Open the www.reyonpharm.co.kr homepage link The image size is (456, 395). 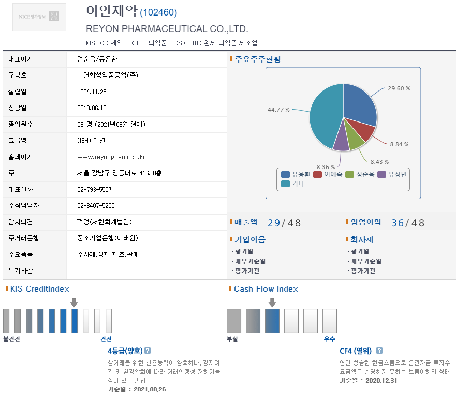(111, 157)
